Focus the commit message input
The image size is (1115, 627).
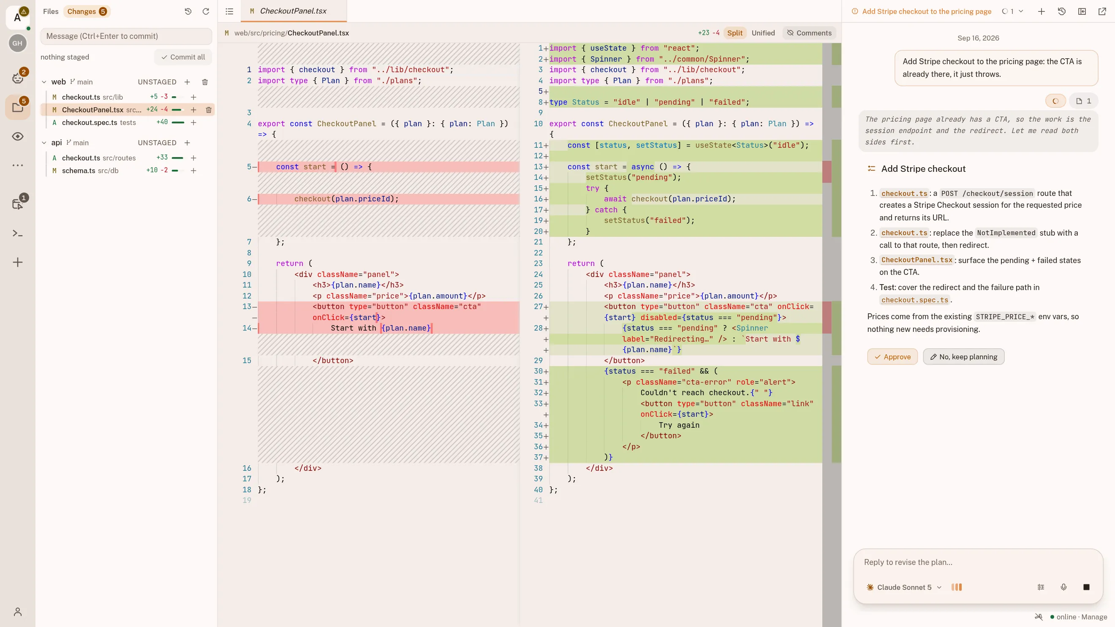click(126, 36)
